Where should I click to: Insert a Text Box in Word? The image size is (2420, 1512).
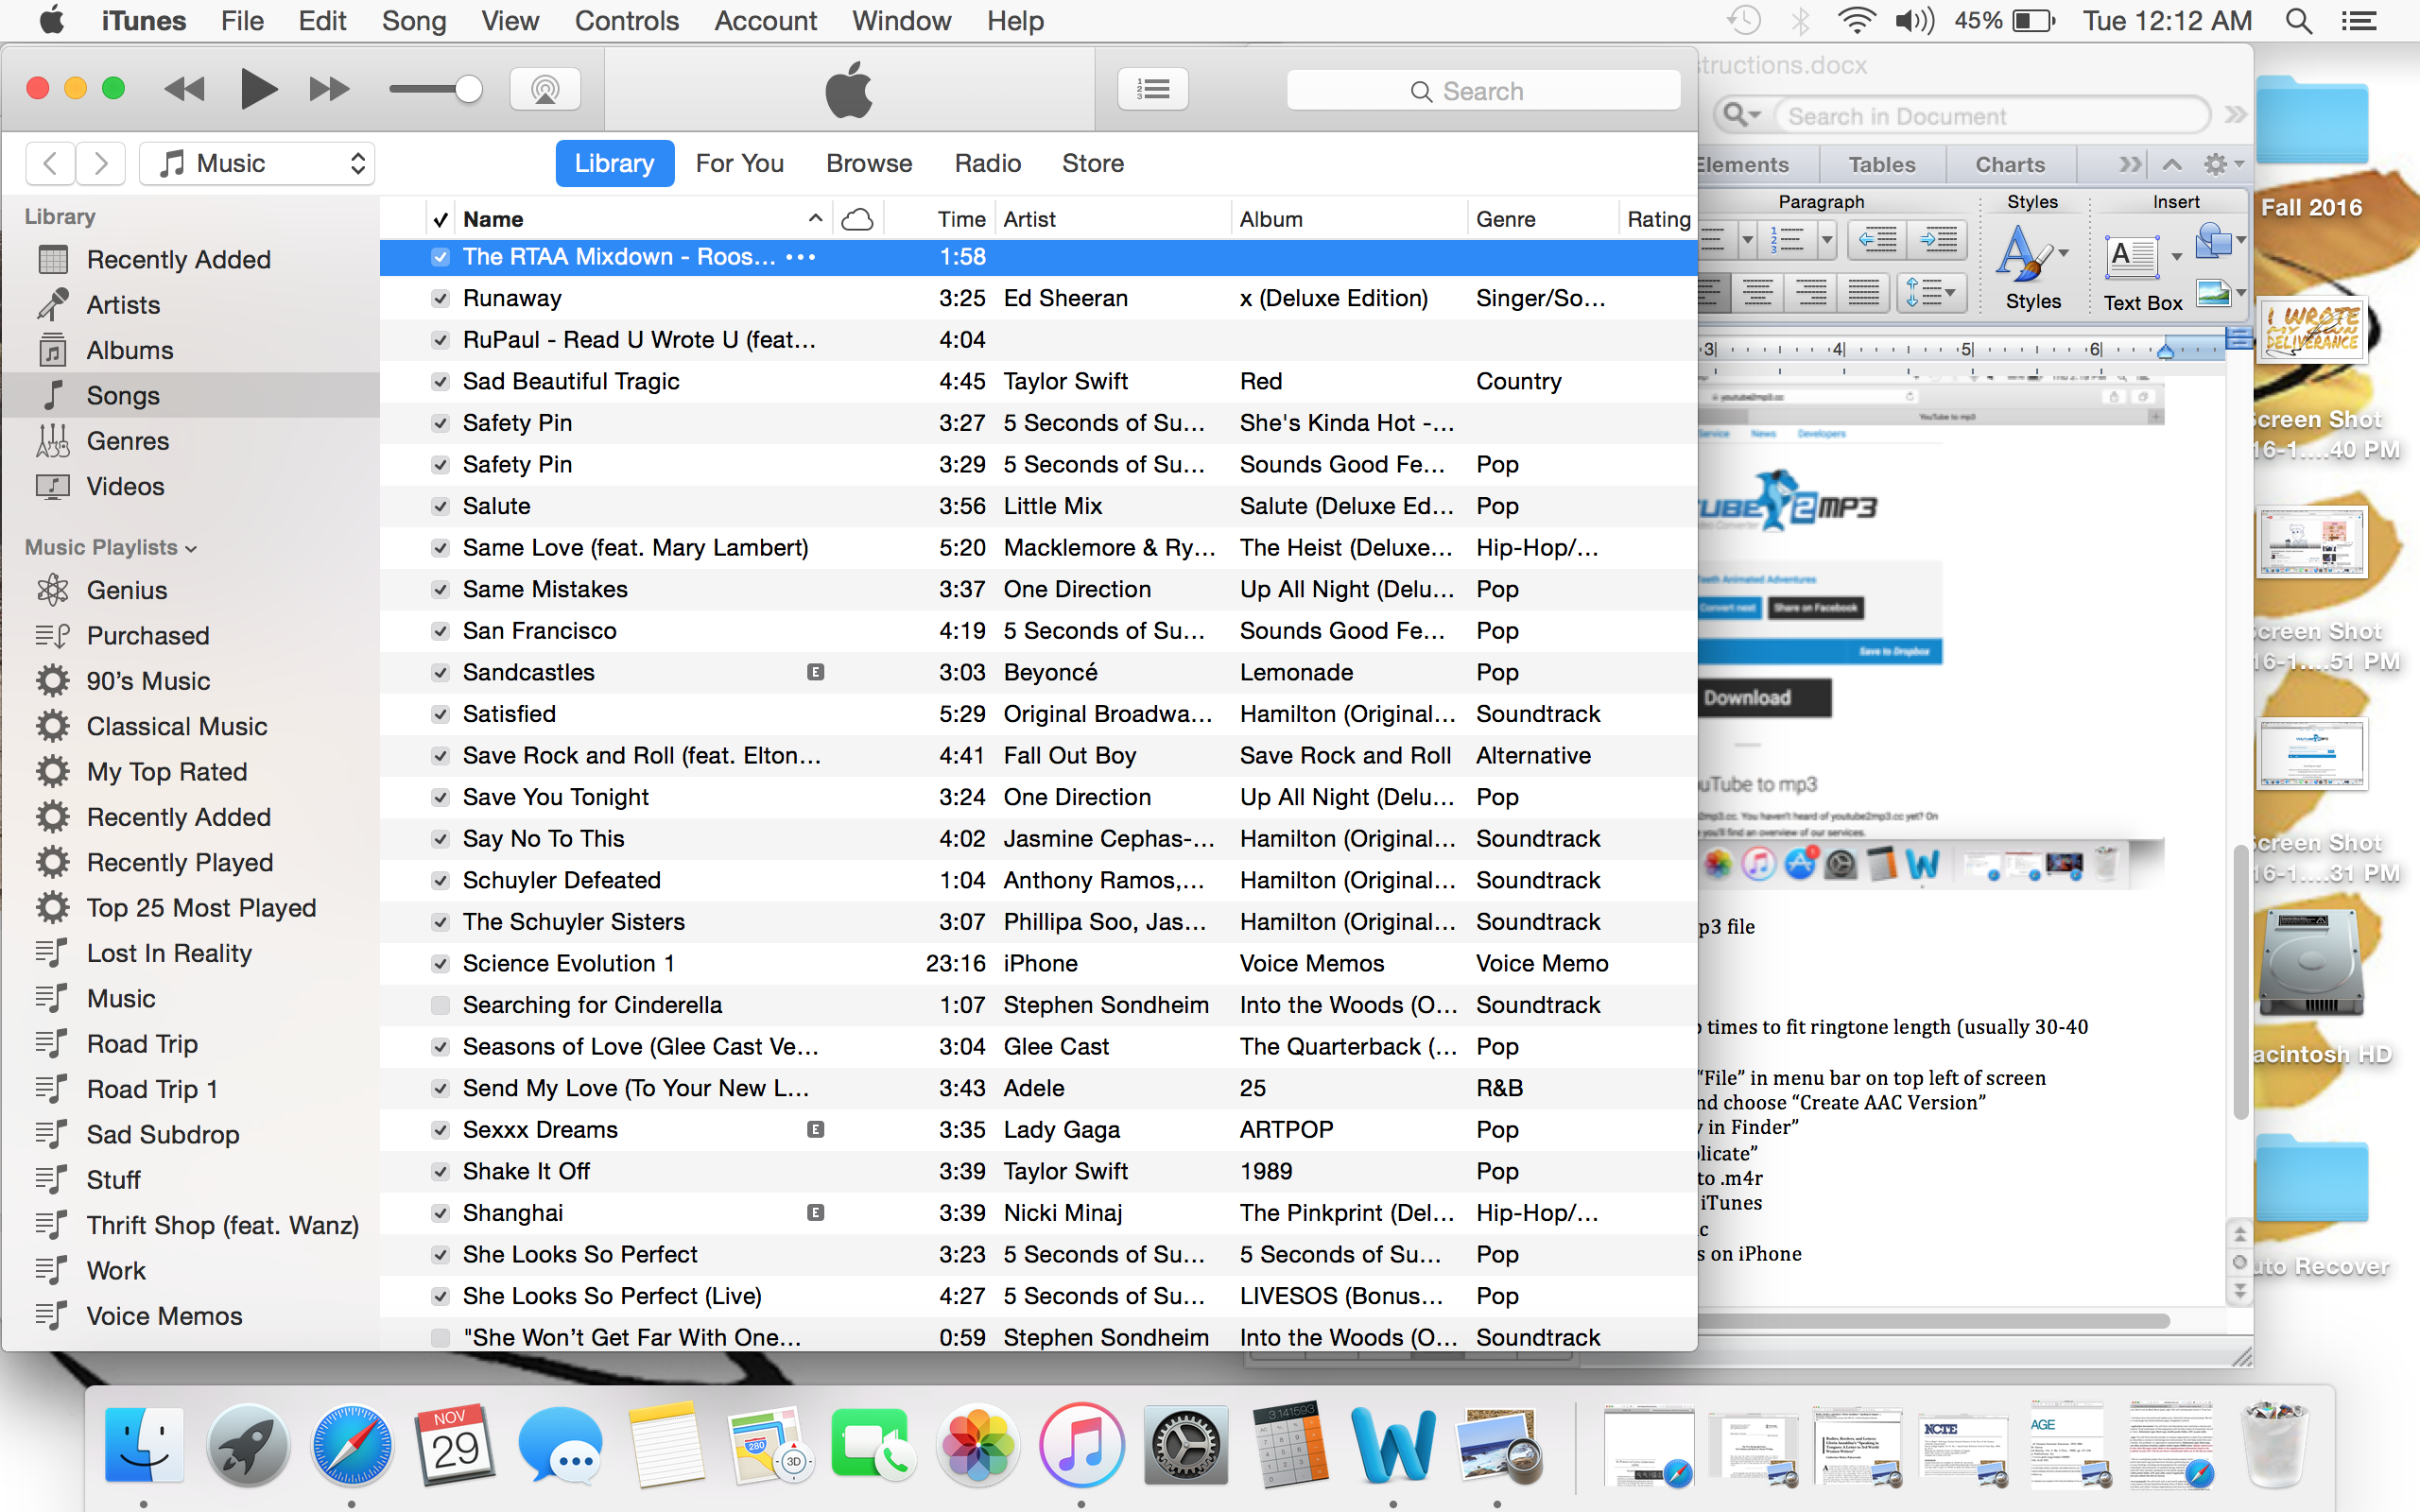(2133, 260)
